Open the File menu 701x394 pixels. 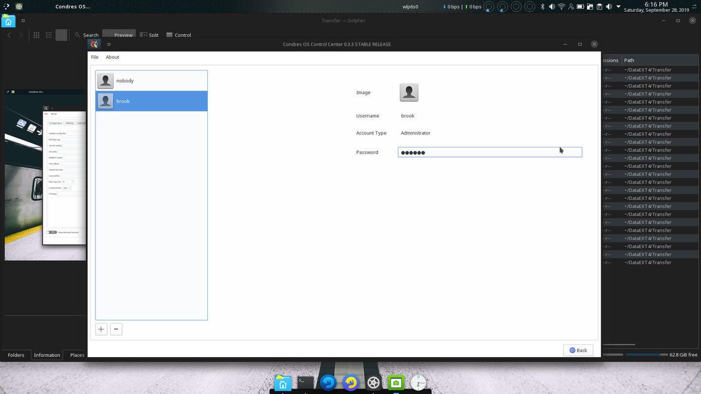(x=95, y=57)
